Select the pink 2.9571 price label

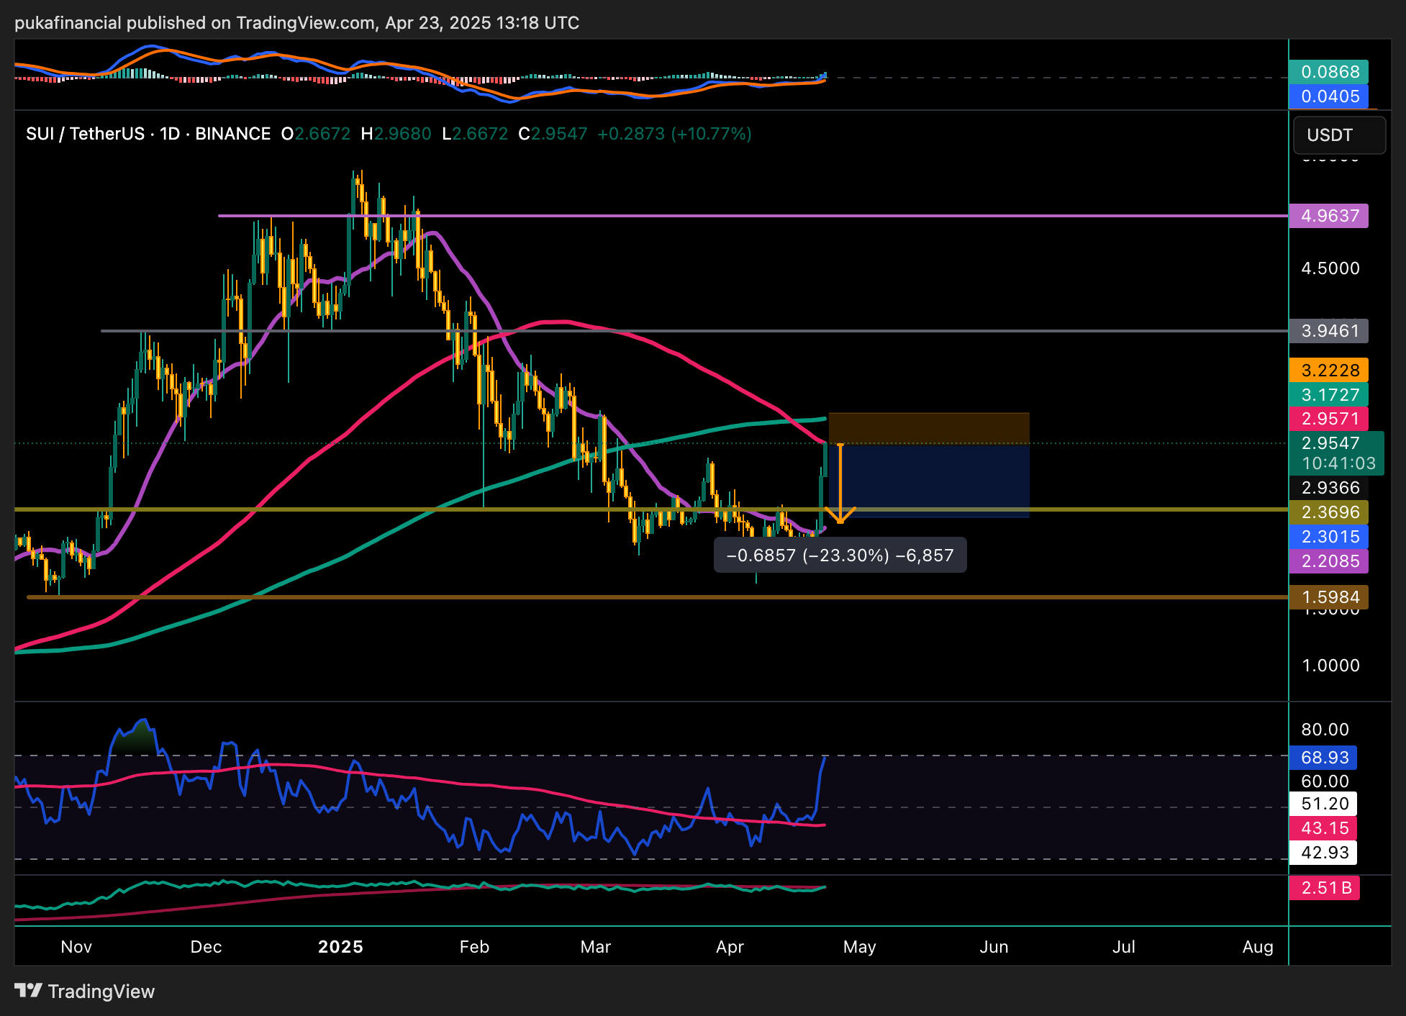point(1329,419)
